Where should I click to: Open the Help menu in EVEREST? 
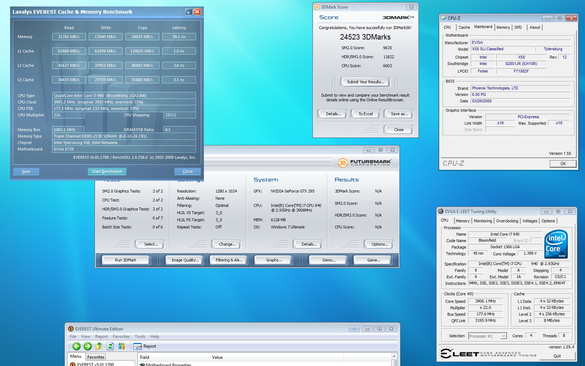[155, 337]
